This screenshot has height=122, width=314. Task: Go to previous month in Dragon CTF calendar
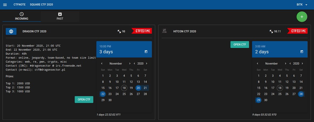[x=102, y=63]
